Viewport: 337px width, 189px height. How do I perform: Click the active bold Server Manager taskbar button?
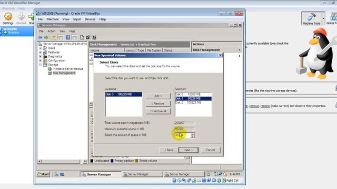[x=101, y=174]
